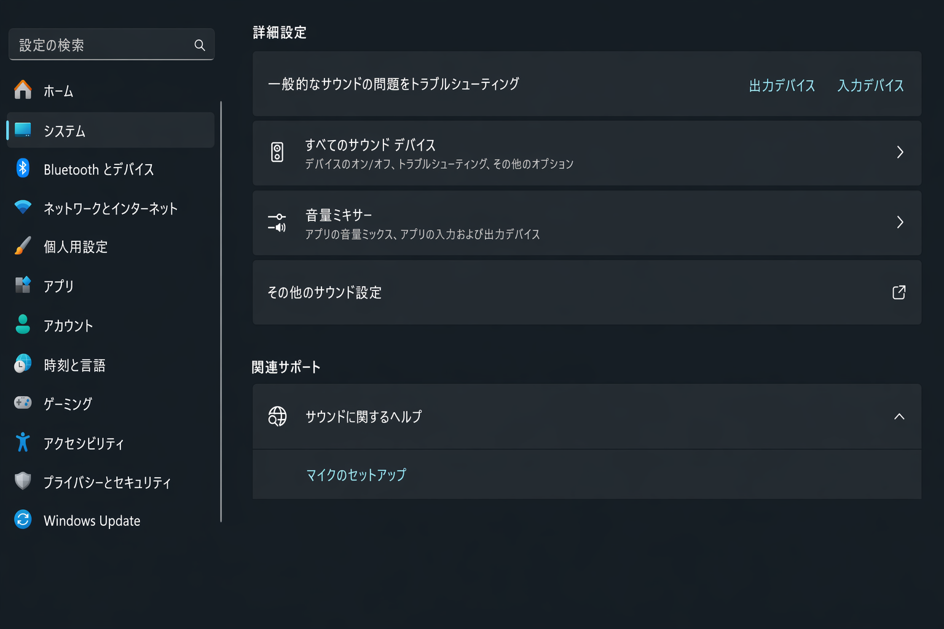
Task: Click the ゲーミング controller icon
Action: 23,402
